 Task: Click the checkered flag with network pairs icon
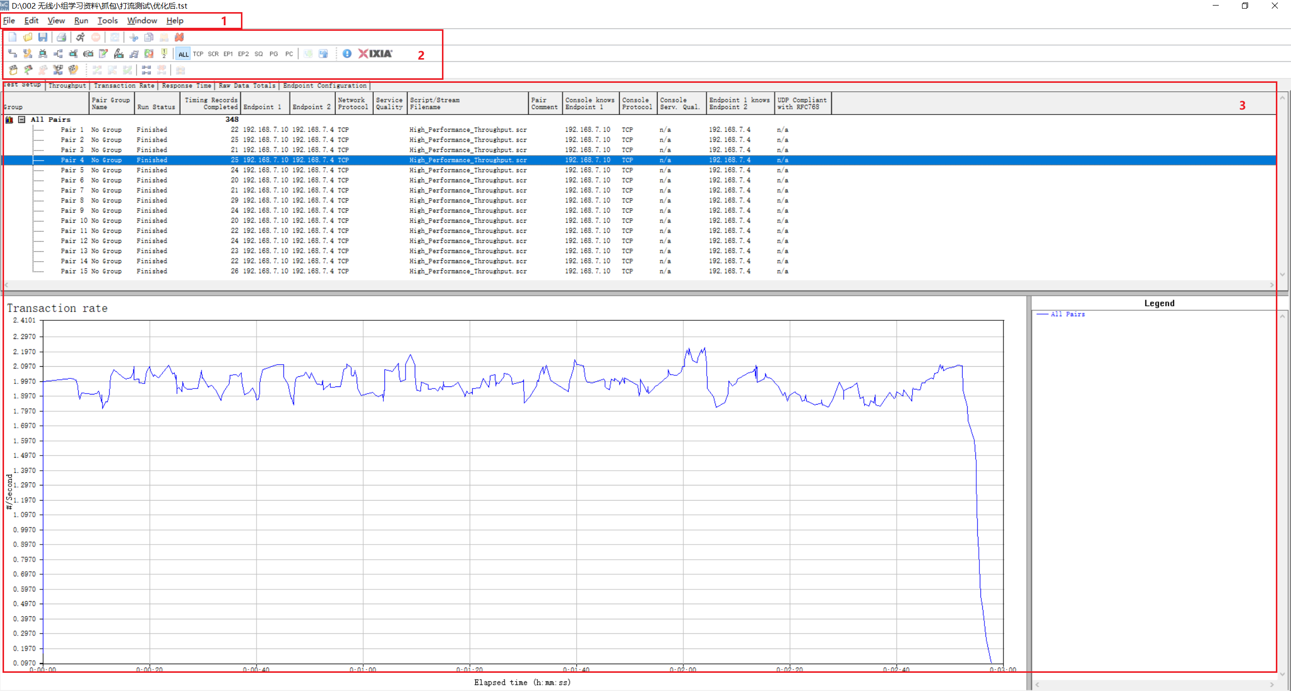pyautogui.click(x=58, y=70)
